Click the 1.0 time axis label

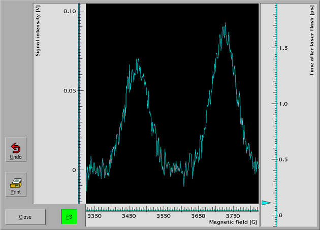click(283, 104)
